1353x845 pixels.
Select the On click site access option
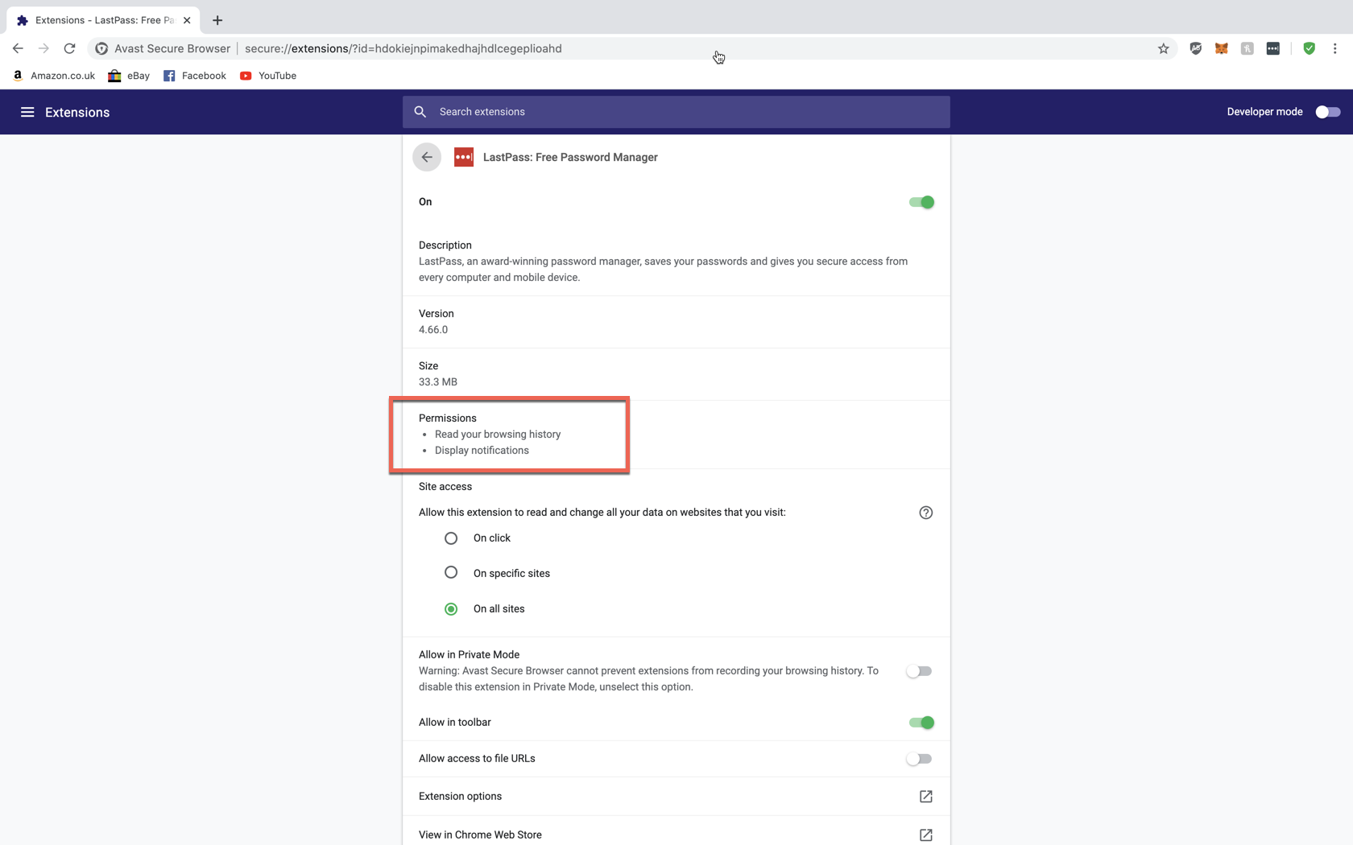pyautogui.click(x=451, y=538)
